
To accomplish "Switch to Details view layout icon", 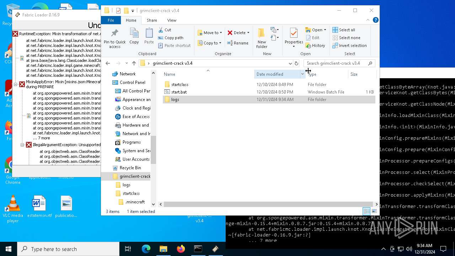I will pos(366,211).
